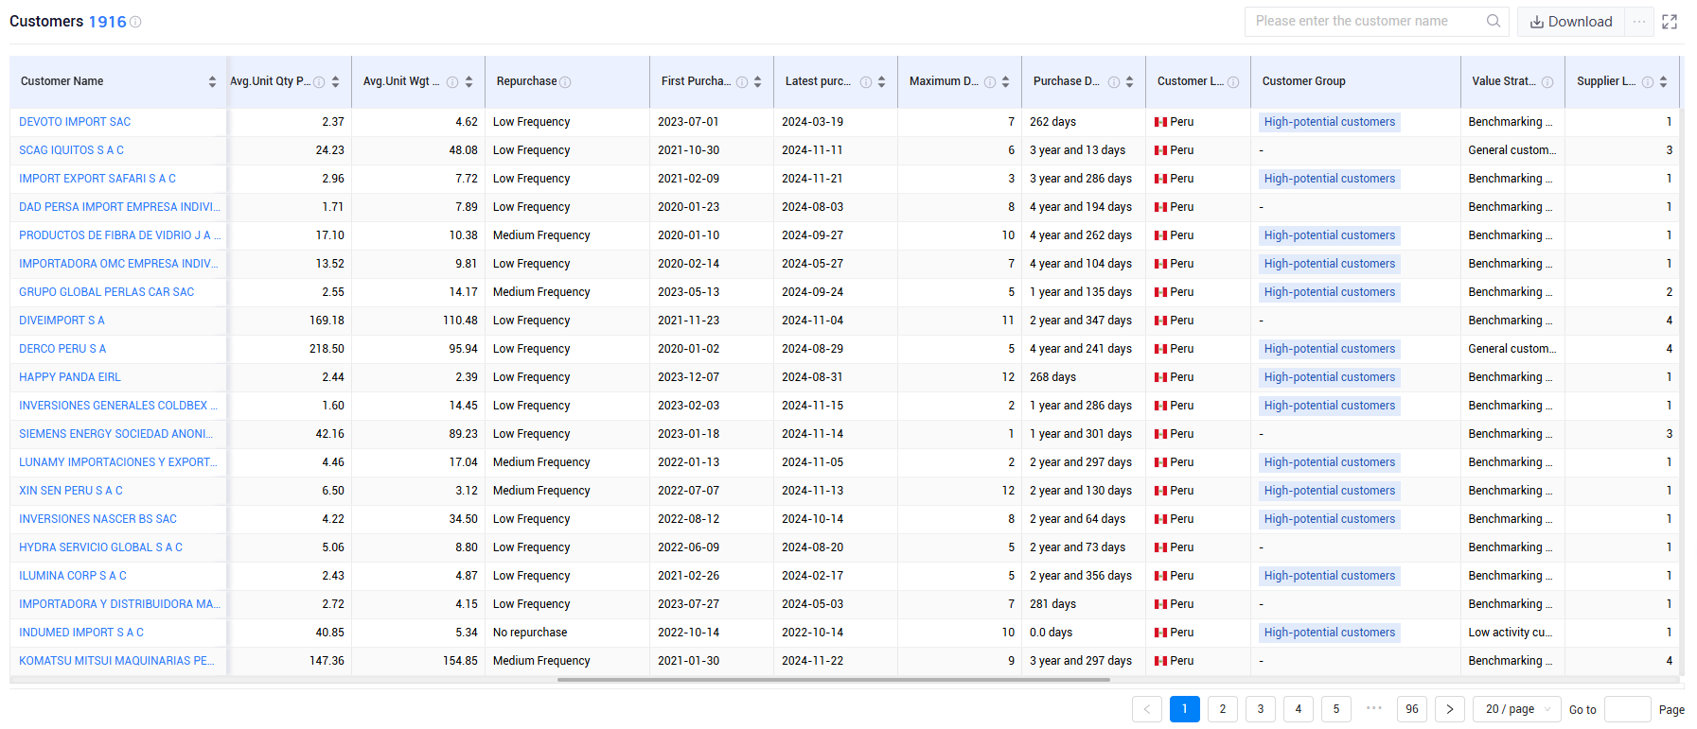Open INDUMED IMPORT S A C link

(x=81, y=633)
